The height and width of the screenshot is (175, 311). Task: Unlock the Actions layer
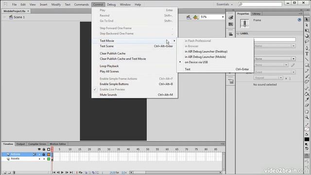pos(44,155)
